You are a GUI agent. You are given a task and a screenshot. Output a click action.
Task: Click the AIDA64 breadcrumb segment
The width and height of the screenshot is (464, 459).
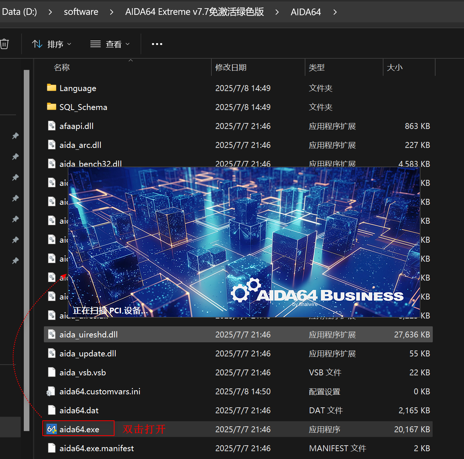pyautogui.click(x=306, y=12)
